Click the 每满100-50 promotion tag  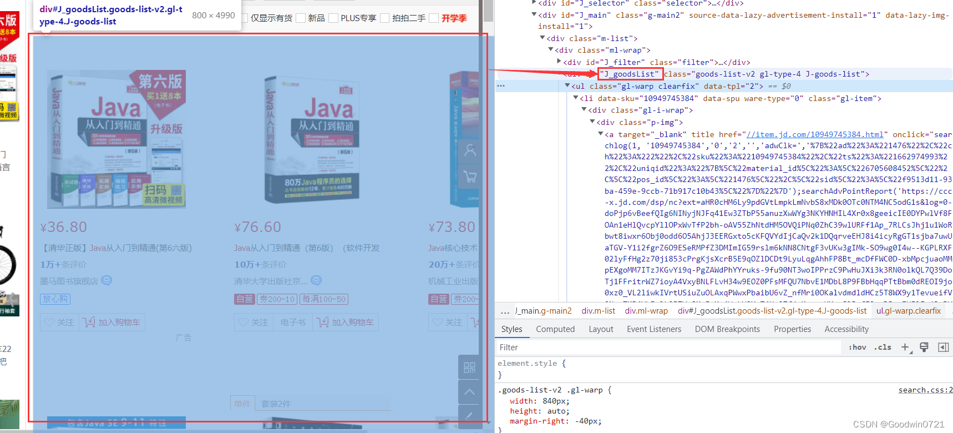324,299
